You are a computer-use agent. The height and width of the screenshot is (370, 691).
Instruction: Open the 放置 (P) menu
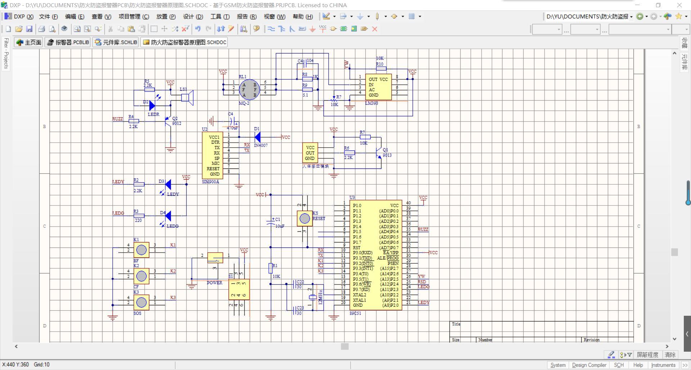[x=166, y=17]
